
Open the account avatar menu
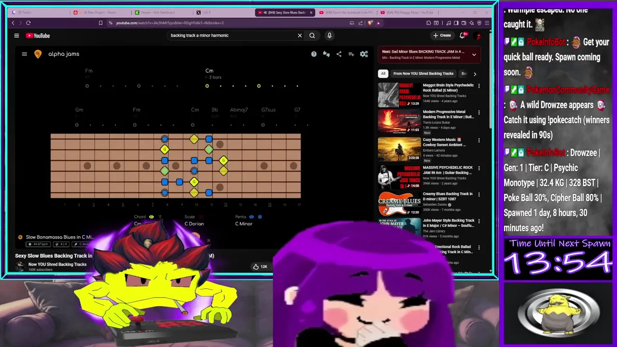[478, 36]
